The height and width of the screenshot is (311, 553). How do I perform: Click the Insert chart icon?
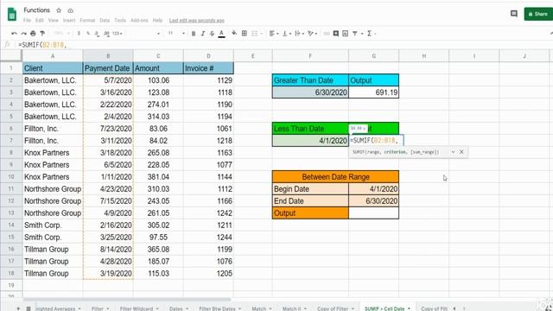click(346, 34)
